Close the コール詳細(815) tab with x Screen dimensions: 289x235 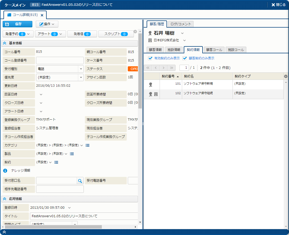42,15
